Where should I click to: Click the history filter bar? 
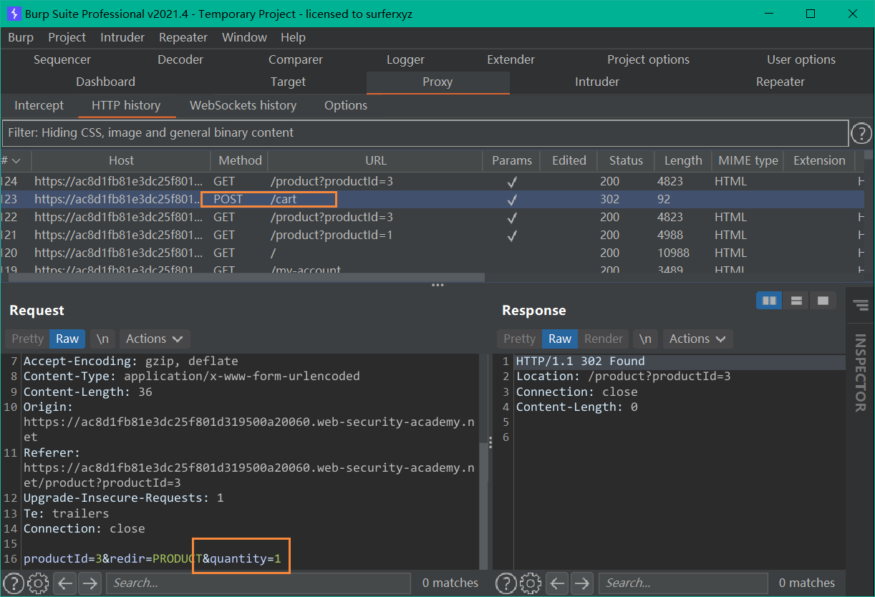coord(425,133)
